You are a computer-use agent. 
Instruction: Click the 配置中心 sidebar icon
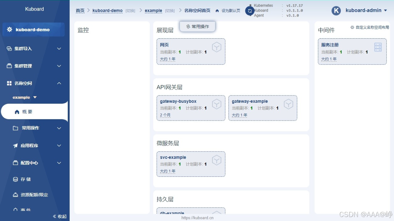(x=15, y=163)
